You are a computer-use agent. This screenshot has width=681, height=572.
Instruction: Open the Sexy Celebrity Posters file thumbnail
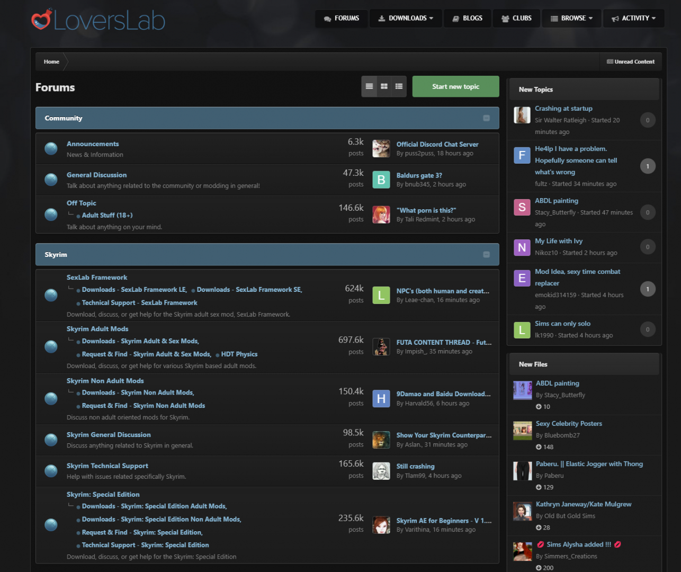pyautogui.click(x=522, y=430)
